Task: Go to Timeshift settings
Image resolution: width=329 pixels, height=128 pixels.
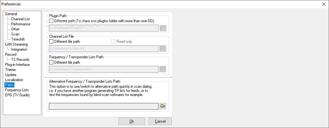Action: point(18,39)
